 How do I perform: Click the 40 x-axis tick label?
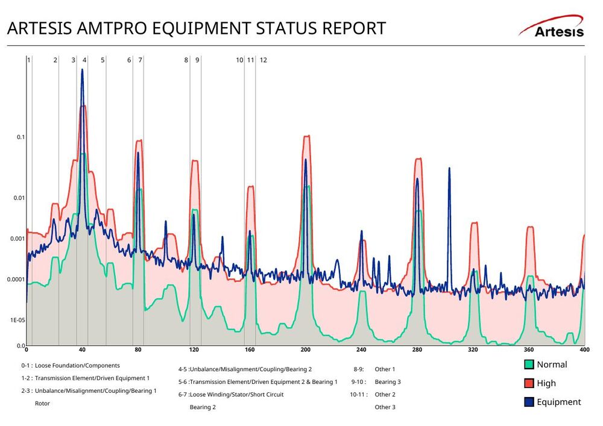(82, 349)
